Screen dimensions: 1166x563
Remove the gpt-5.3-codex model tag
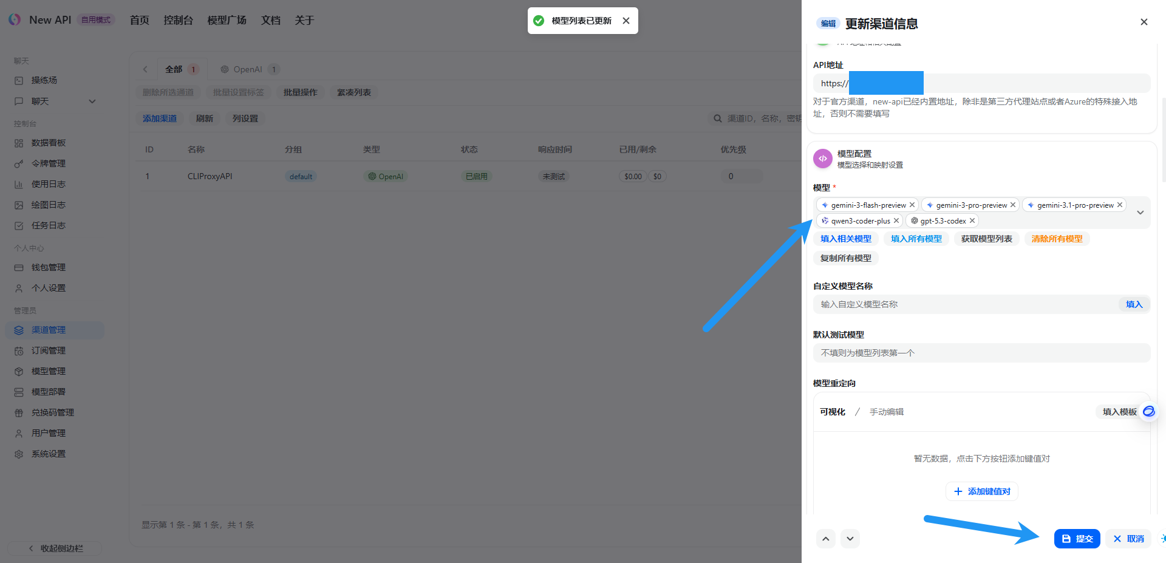(972, 221)
